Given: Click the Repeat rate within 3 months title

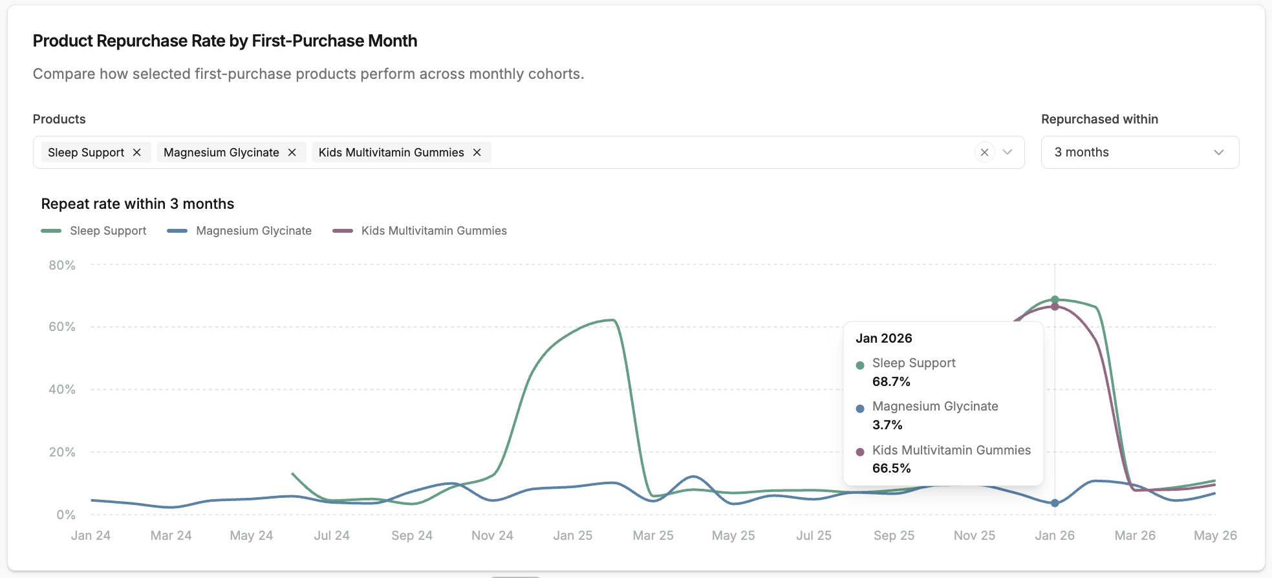Looking at the screenshot, I should (x=138, y=204).
